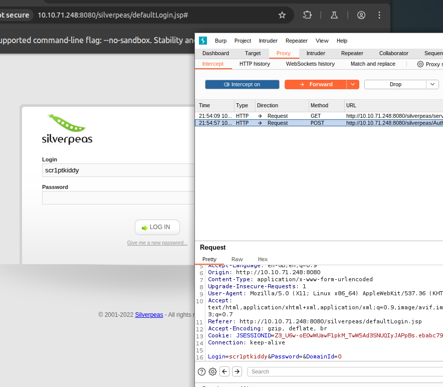Switch to the Repeater tool tab

click(x=352, y=53)
